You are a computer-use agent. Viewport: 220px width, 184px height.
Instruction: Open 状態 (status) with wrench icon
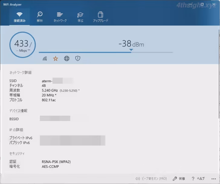pyautogui.click(x=179, y=179)
